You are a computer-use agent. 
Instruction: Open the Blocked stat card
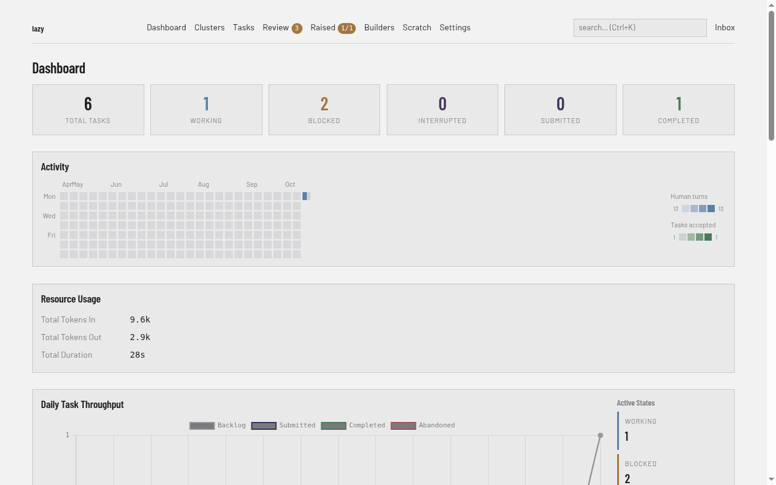[324, 110]
